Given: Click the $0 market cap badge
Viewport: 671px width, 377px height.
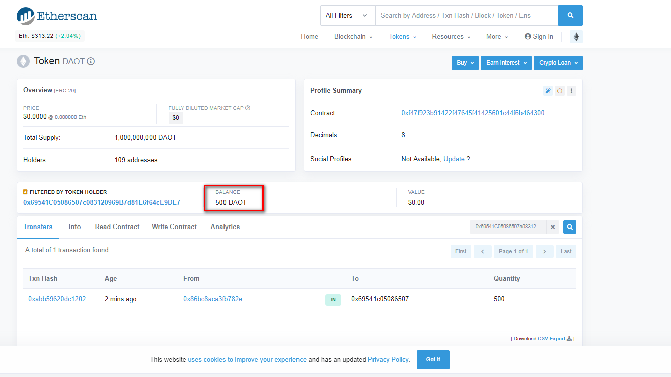Looking at the screenshot, I should coord(176,118).
